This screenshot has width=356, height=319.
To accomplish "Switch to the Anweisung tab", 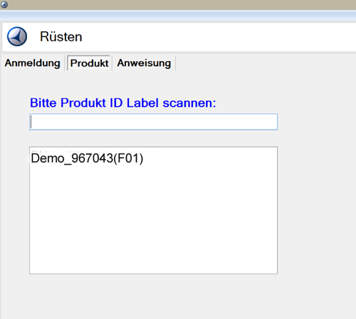I will [144, 63].
